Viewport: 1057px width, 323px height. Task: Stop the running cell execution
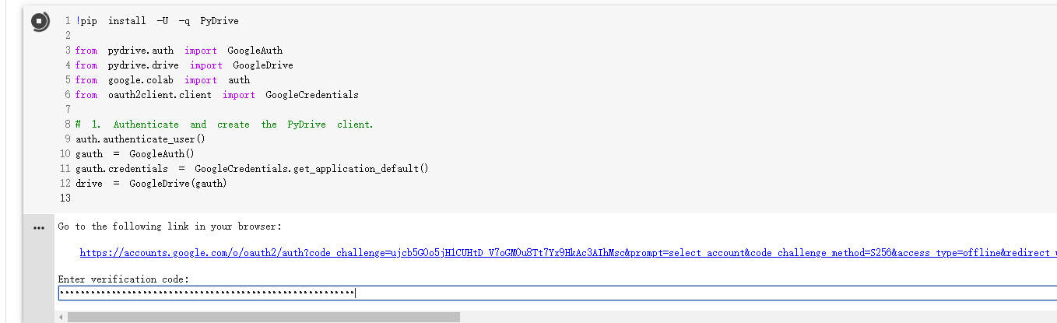point(40,22)
